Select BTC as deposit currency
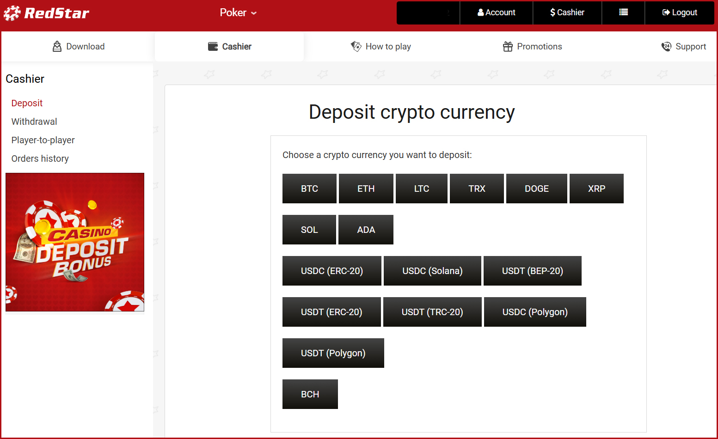 (309, 189)
